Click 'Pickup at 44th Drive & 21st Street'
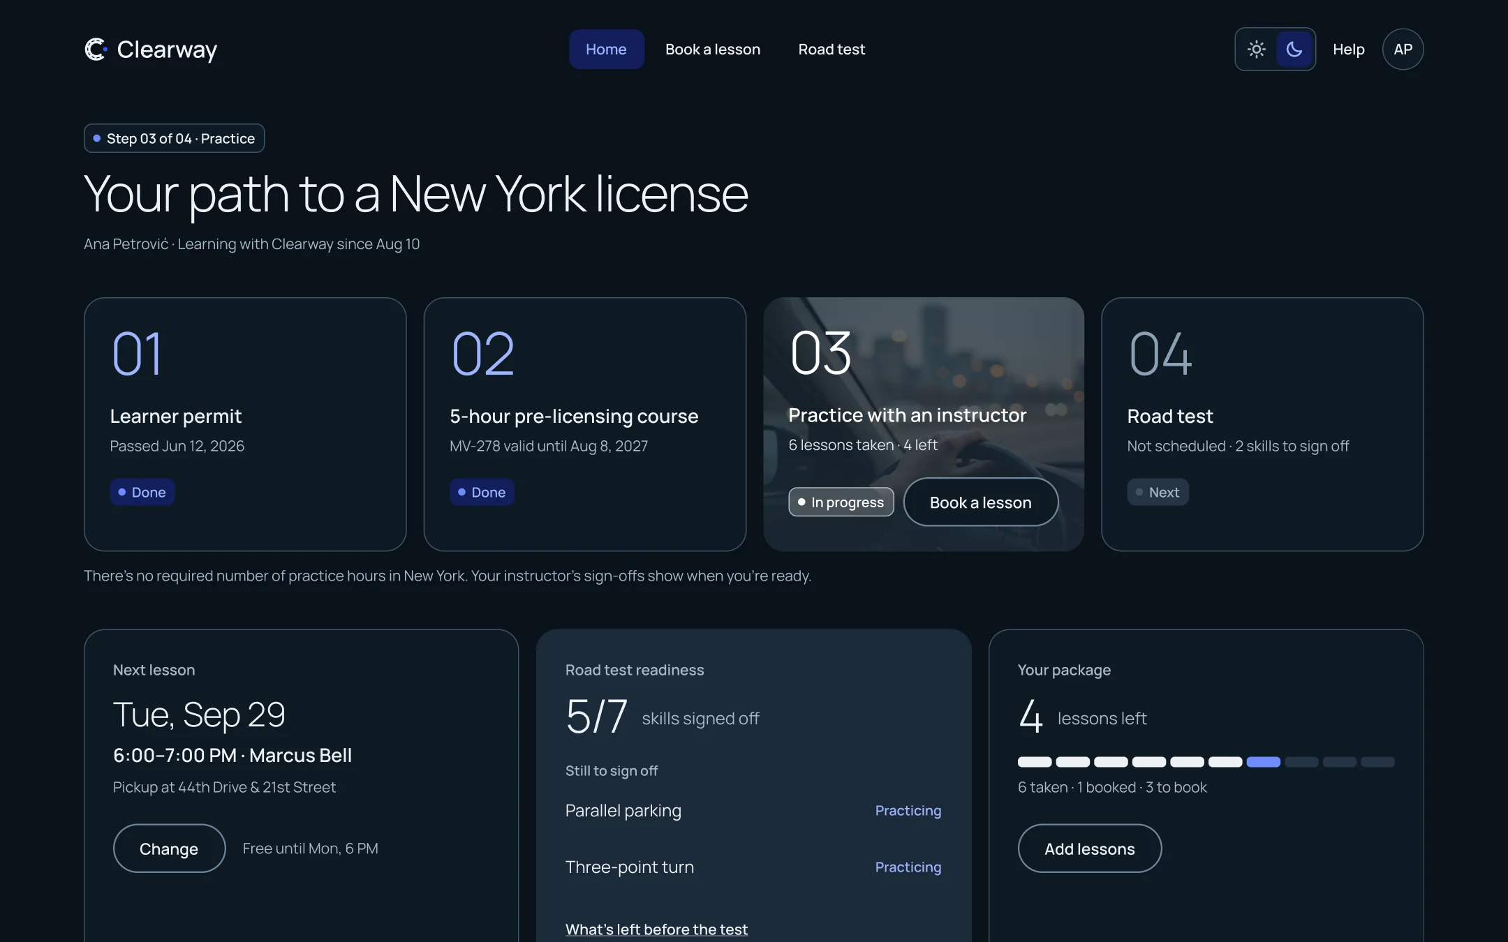This screenshot has height=942, width=1508. point(224,787)
